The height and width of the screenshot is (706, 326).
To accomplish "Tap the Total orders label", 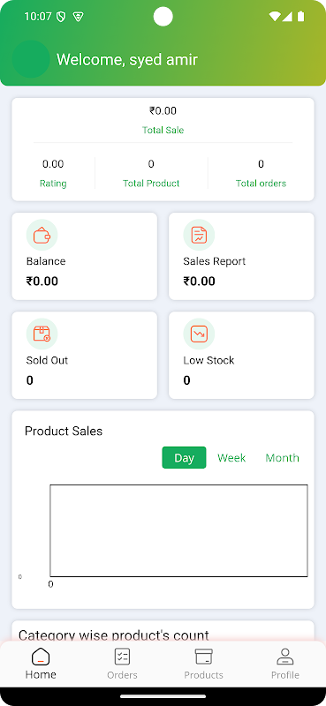I will tap(261, 184).
